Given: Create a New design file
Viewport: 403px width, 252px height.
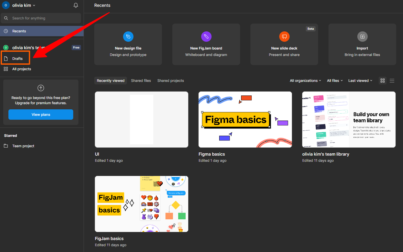Looking at the screenshot, I should [128, 44].
